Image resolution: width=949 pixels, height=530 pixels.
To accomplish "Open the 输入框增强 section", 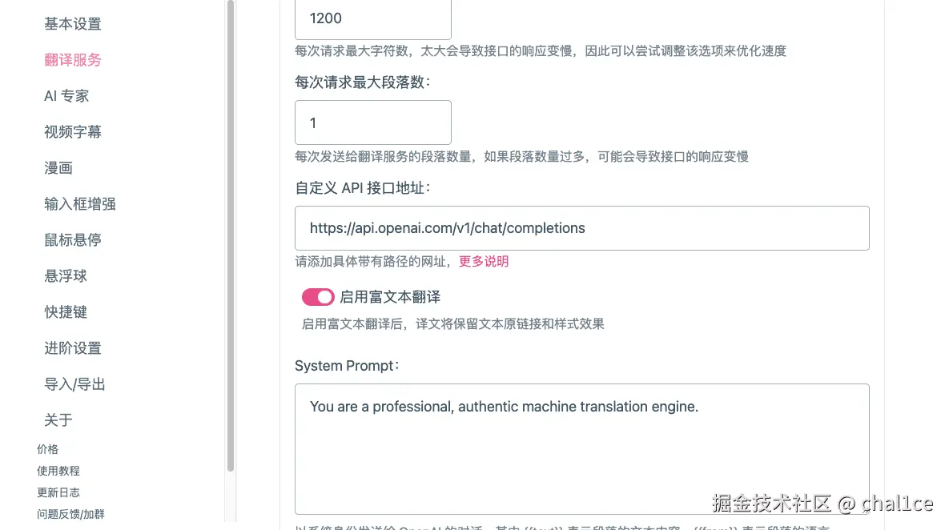I will pos(80,203).
